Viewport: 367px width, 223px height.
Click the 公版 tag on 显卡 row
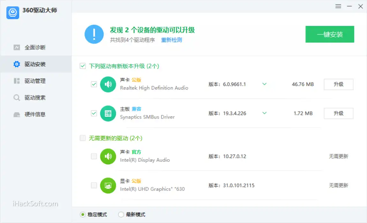pos(136,181)
